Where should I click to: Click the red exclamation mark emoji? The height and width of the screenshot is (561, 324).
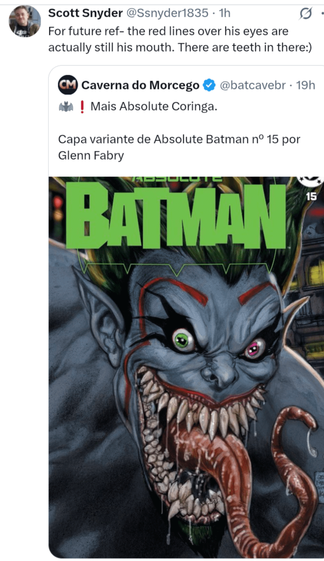(x=82, y=107)
